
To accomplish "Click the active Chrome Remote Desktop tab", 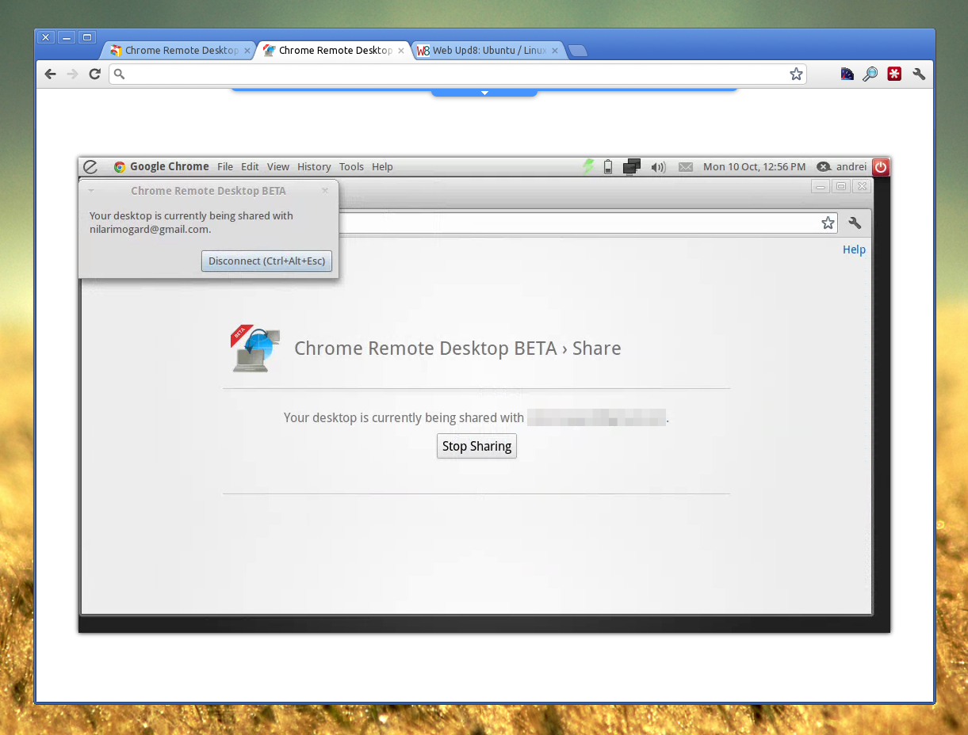I will [335, 50].
